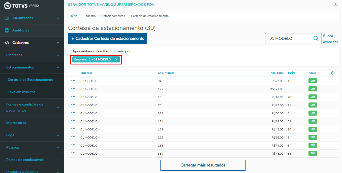Sort by Qtd. minuto column header
342x173 pixels.
(x=166, y=73)
